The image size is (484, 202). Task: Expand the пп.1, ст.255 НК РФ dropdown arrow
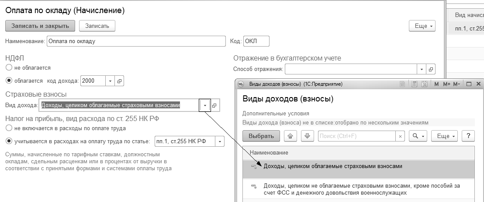pos(220,142)
